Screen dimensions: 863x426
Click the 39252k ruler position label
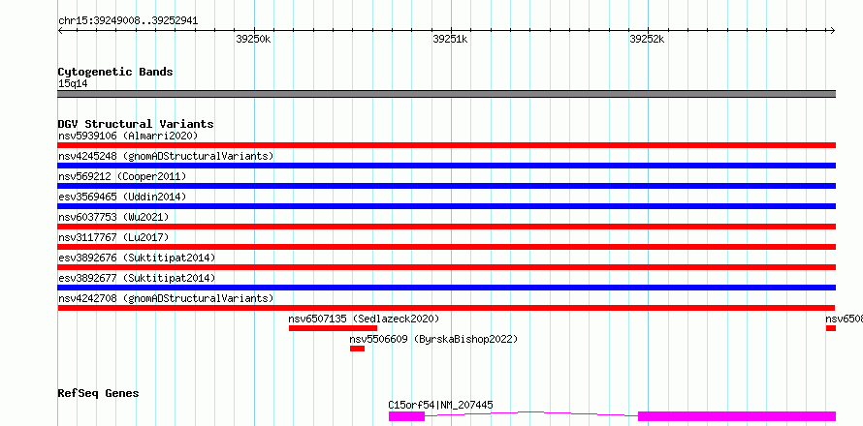tap(647, 39)
